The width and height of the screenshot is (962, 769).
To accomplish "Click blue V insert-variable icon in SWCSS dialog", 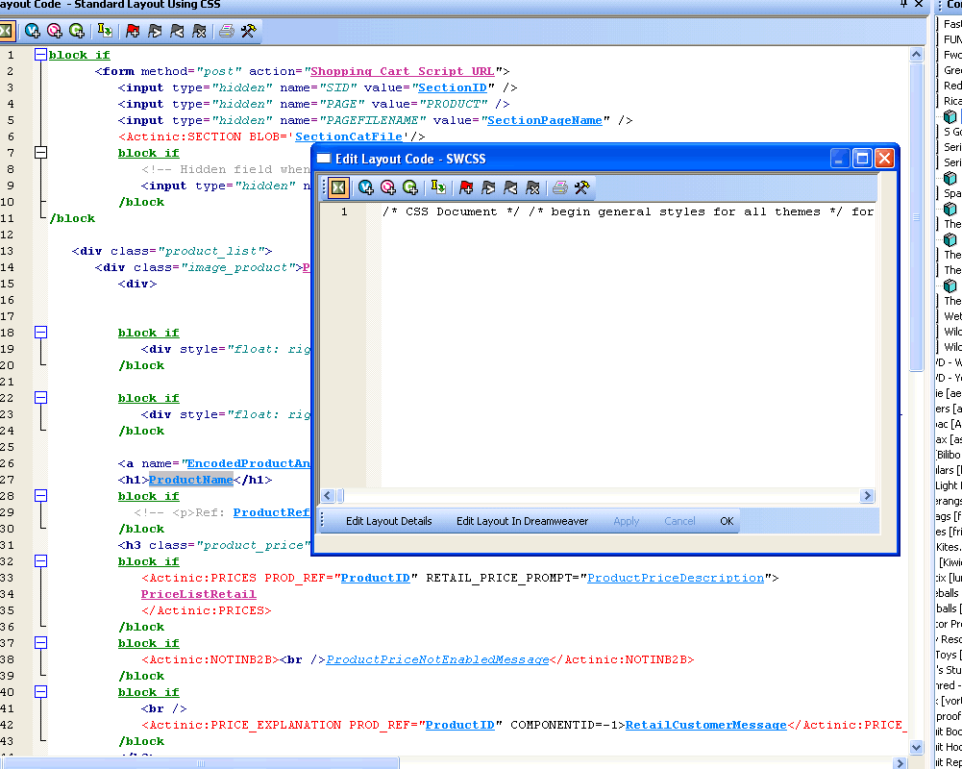I will click(366, 187).
